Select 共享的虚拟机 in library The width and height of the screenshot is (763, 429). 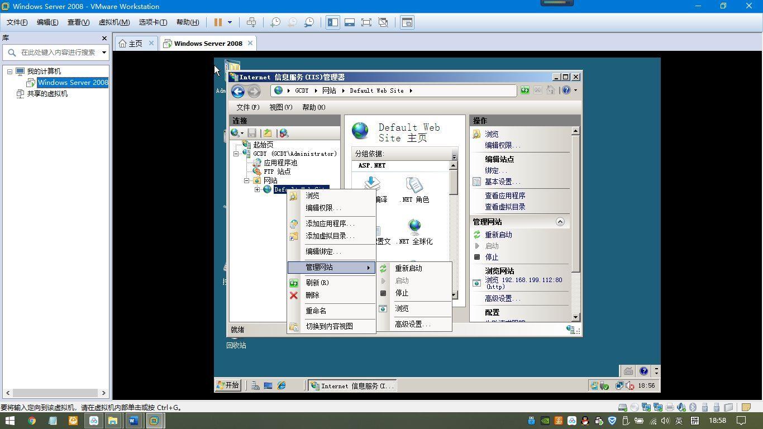(x=47, y=94)
